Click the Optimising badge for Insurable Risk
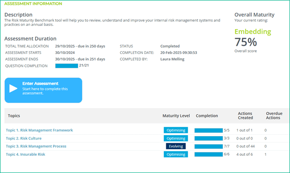 176,154
